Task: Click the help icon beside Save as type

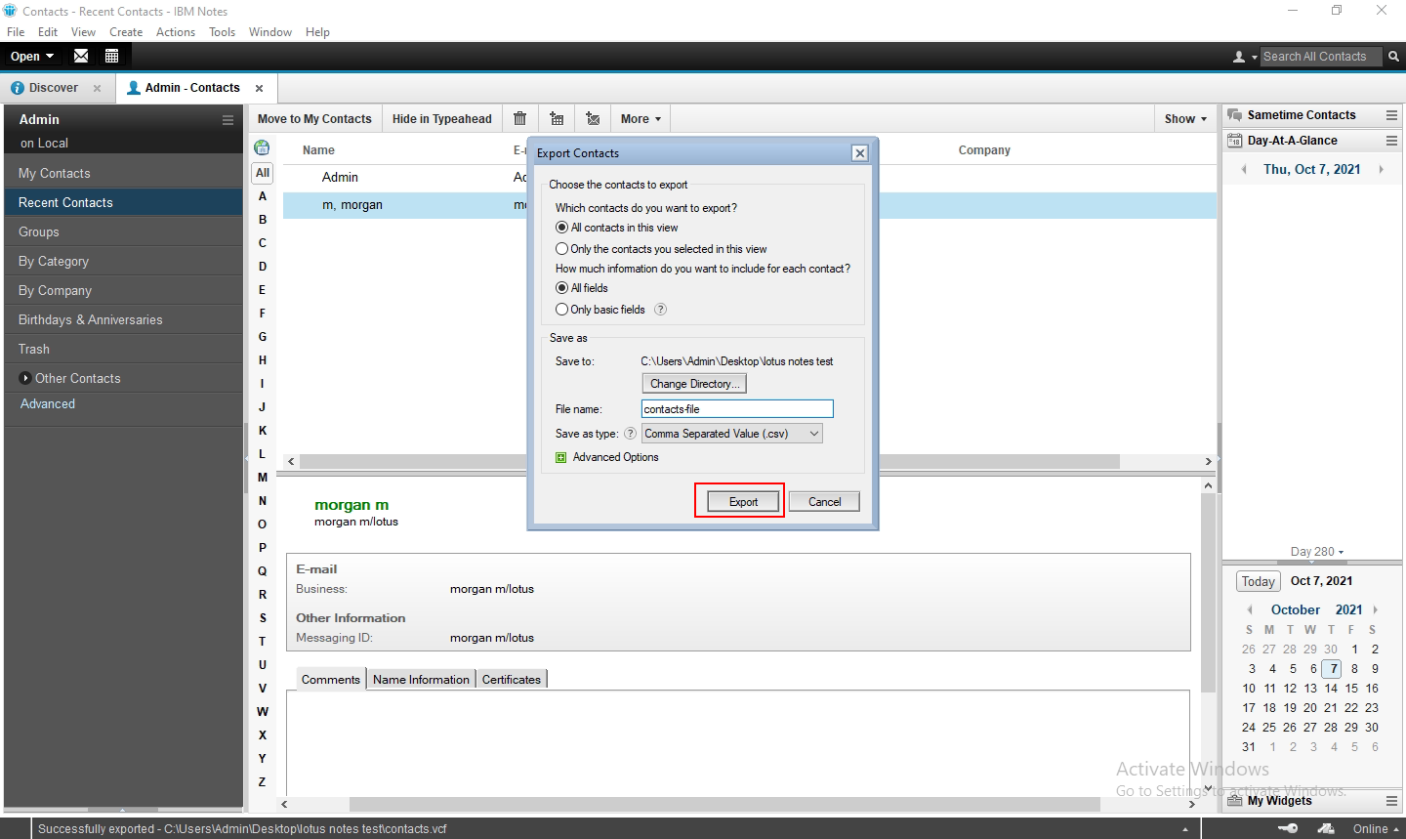Action: (630, 434)
